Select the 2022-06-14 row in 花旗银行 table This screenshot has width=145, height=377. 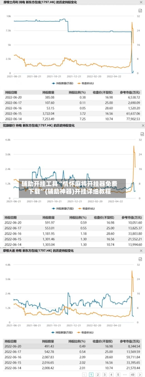(x=72, y=245)
